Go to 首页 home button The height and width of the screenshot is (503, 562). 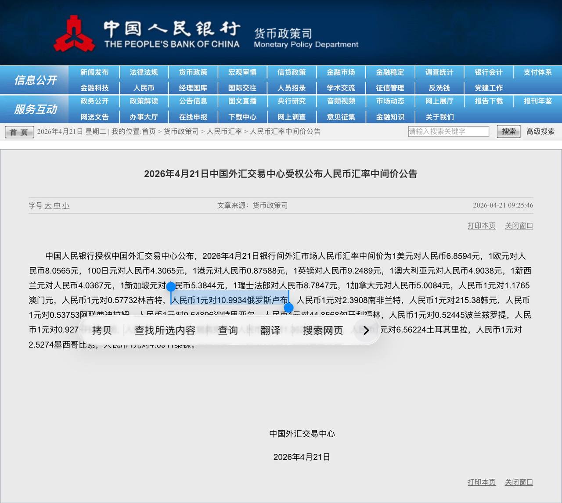[x=19, y=132]
